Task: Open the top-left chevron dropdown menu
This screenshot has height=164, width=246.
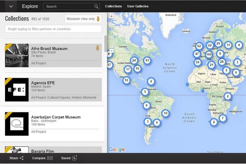Action: click(11, 6)
